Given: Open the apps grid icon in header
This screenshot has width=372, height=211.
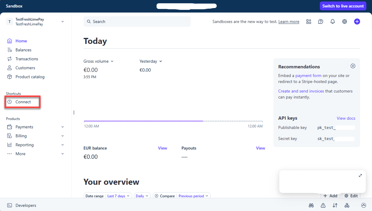Looking at the screenshot, I should point(309,21).
